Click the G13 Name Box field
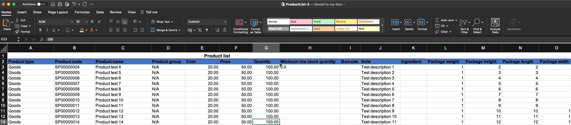571x125 pixels. pyautogui.click(x=8, y=39)
